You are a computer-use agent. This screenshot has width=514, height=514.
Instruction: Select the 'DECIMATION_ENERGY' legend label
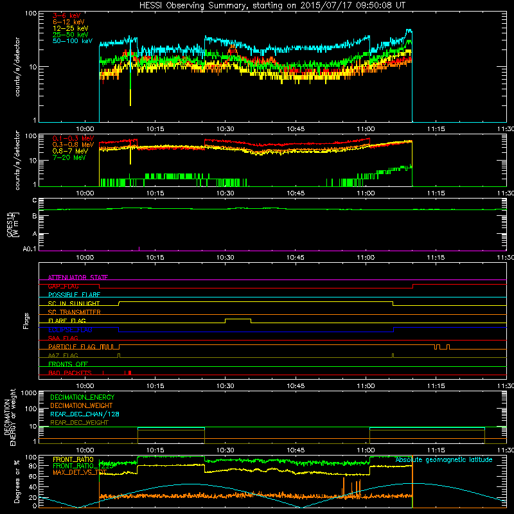82,397
